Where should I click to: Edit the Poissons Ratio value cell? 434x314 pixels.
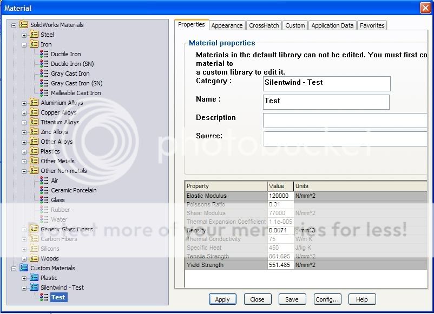(x=280, y=204)
